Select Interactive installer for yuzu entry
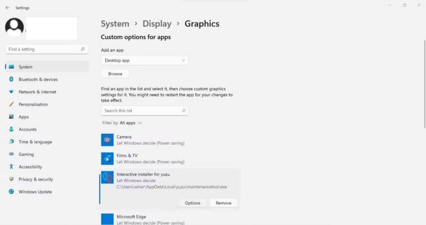This screenshot has width=426, height=225. point(170,189)
